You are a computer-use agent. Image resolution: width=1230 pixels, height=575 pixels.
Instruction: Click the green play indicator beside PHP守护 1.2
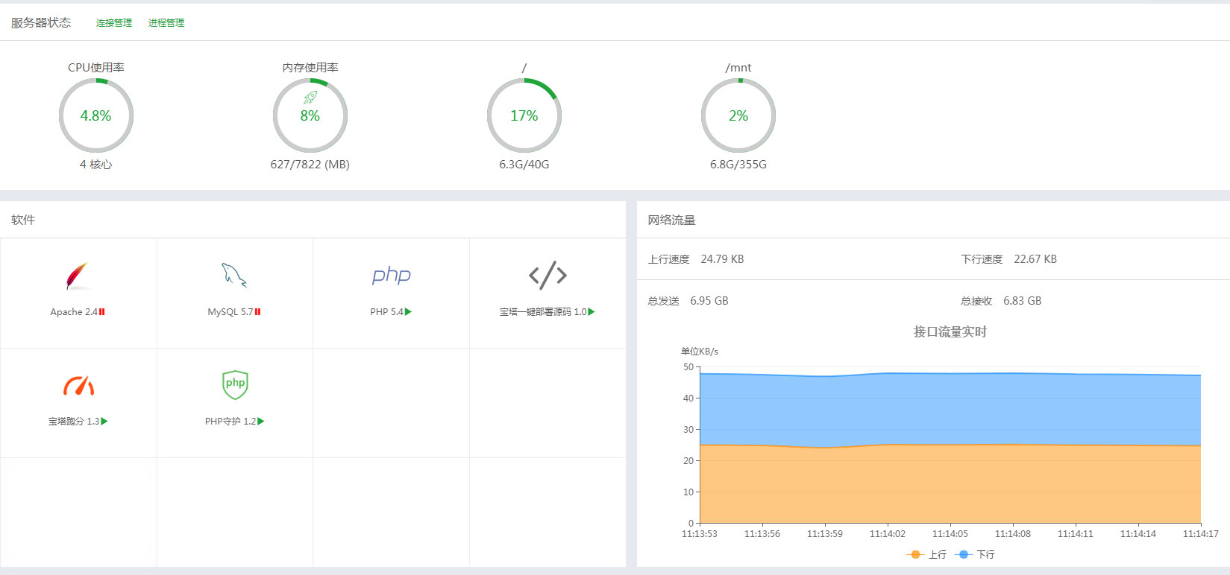(261, 422)
